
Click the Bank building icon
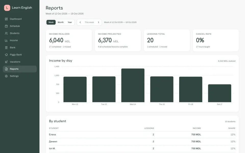pos(6,47)
